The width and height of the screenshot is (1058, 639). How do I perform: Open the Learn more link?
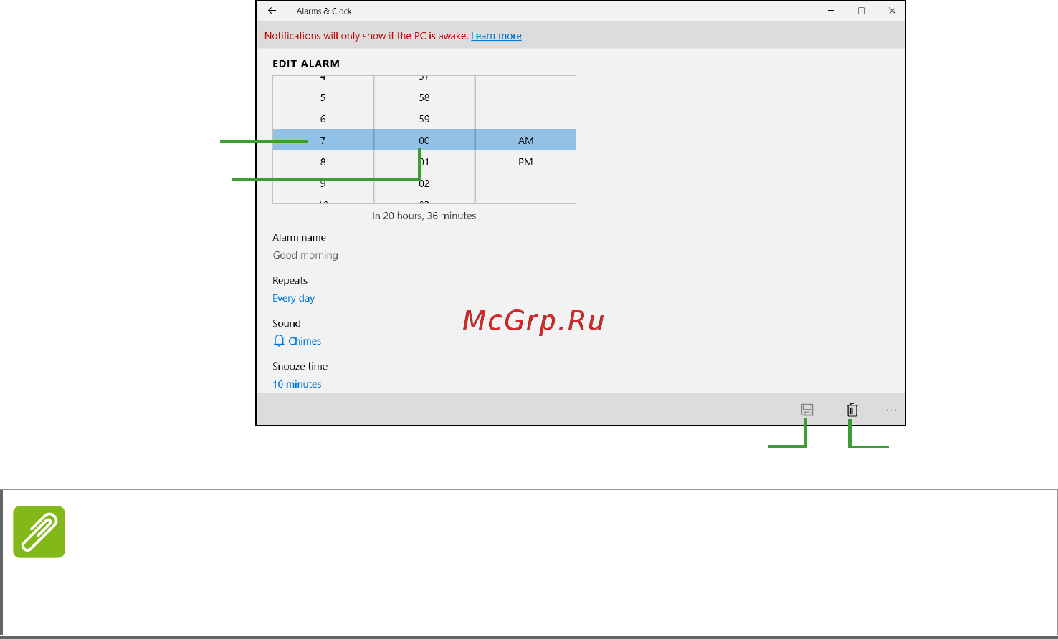coord(496,36)
